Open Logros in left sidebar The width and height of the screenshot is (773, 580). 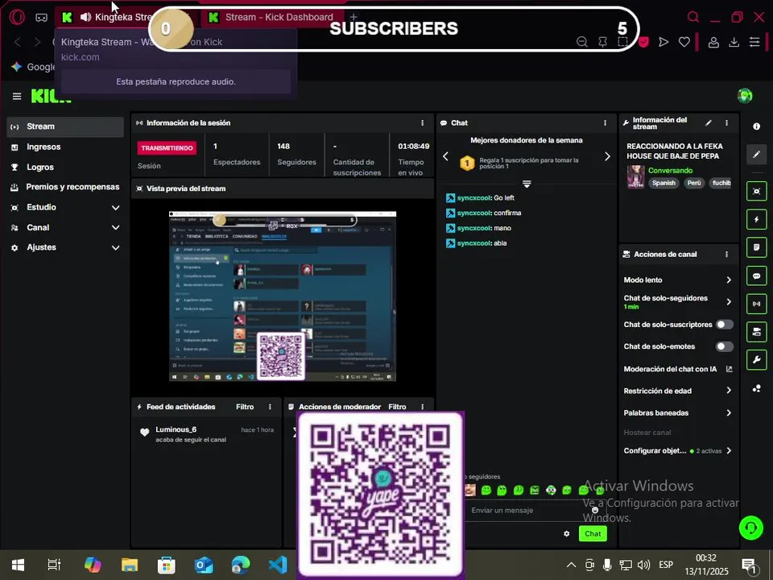tap(65, 168)
